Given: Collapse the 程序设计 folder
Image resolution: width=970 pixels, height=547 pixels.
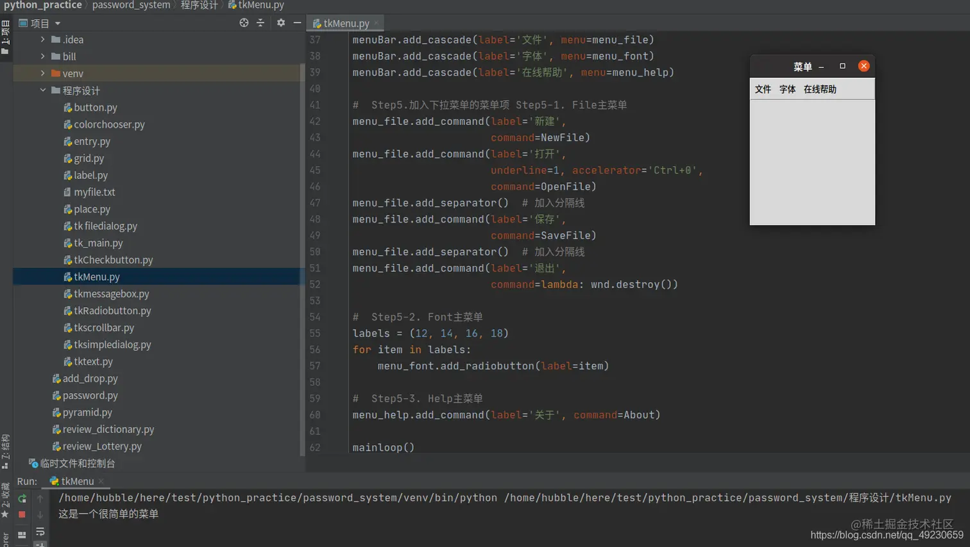Looking at the screenshot, I should [x=43, y=90].
